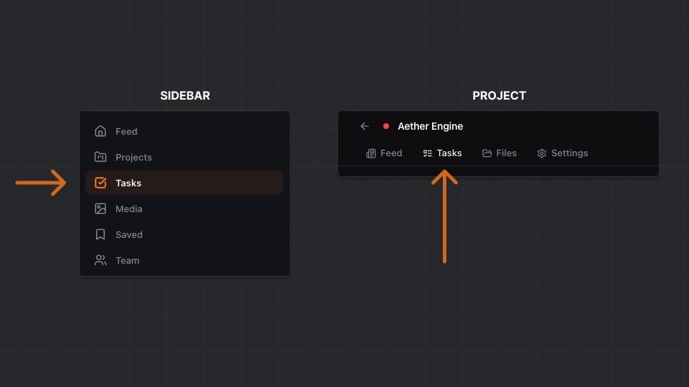
Task: Switch to the project Feed tab
Action: click(x=384, y=153)
